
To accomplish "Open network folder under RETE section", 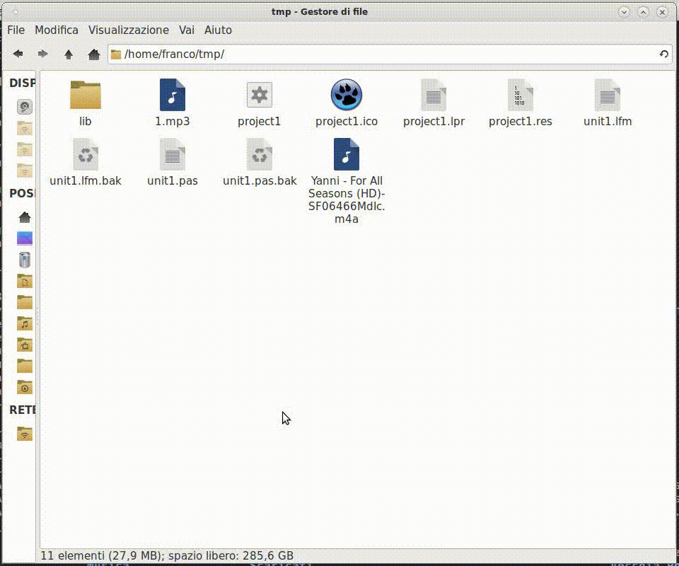I will [x=25, y=434].
